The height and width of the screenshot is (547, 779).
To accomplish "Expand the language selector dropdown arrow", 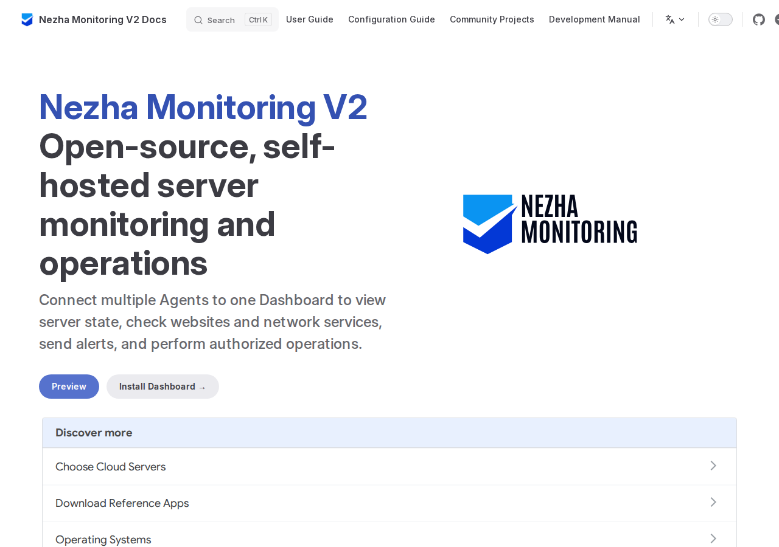I will click(682, 19).
